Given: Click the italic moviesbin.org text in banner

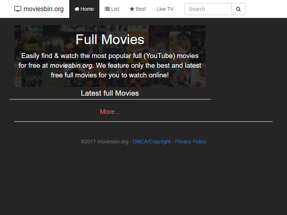Looking at the screenshot, I should [x=71, y=66].
